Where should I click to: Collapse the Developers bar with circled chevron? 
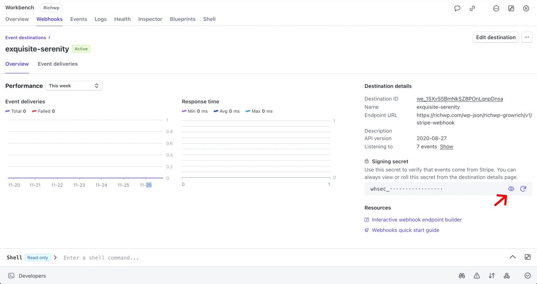528,276
